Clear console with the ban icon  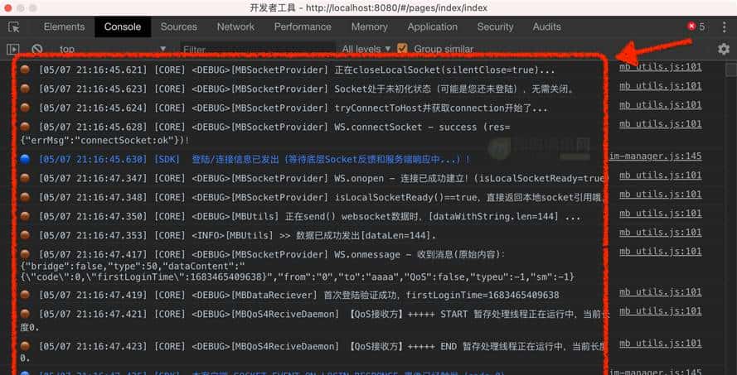tap(37, 49)
